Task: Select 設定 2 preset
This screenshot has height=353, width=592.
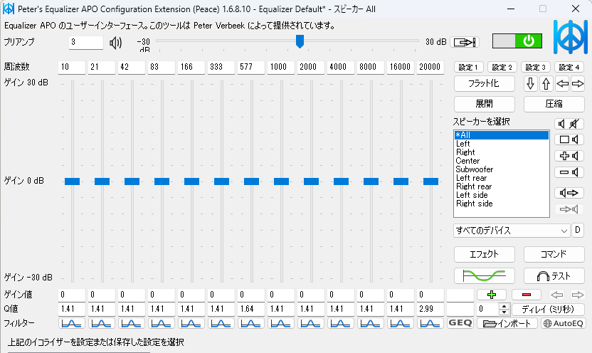Action: coord(502,67)
